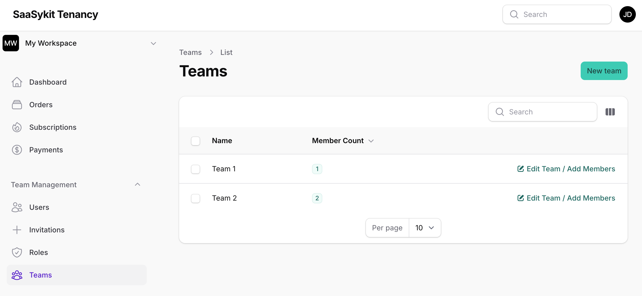The width and height of the screenshot is (642, 296).
Task: Open the JD user avatar menu
Action: [627, 14]
